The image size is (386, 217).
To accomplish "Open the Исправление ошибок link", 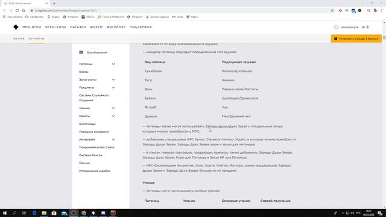I will click(95, 171).
